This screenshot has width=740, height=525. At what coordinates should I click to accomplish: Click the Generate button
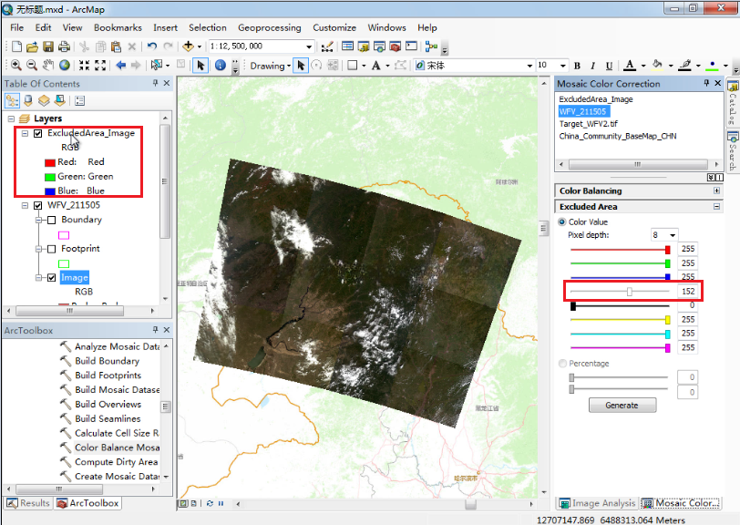tap(622, 406)
